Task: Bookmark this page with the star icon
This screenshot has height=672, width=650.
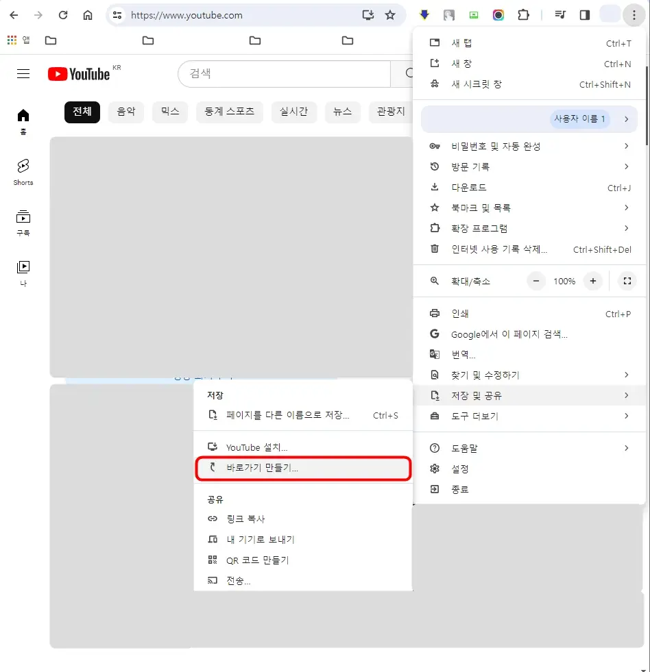Action: coord(391,14)
